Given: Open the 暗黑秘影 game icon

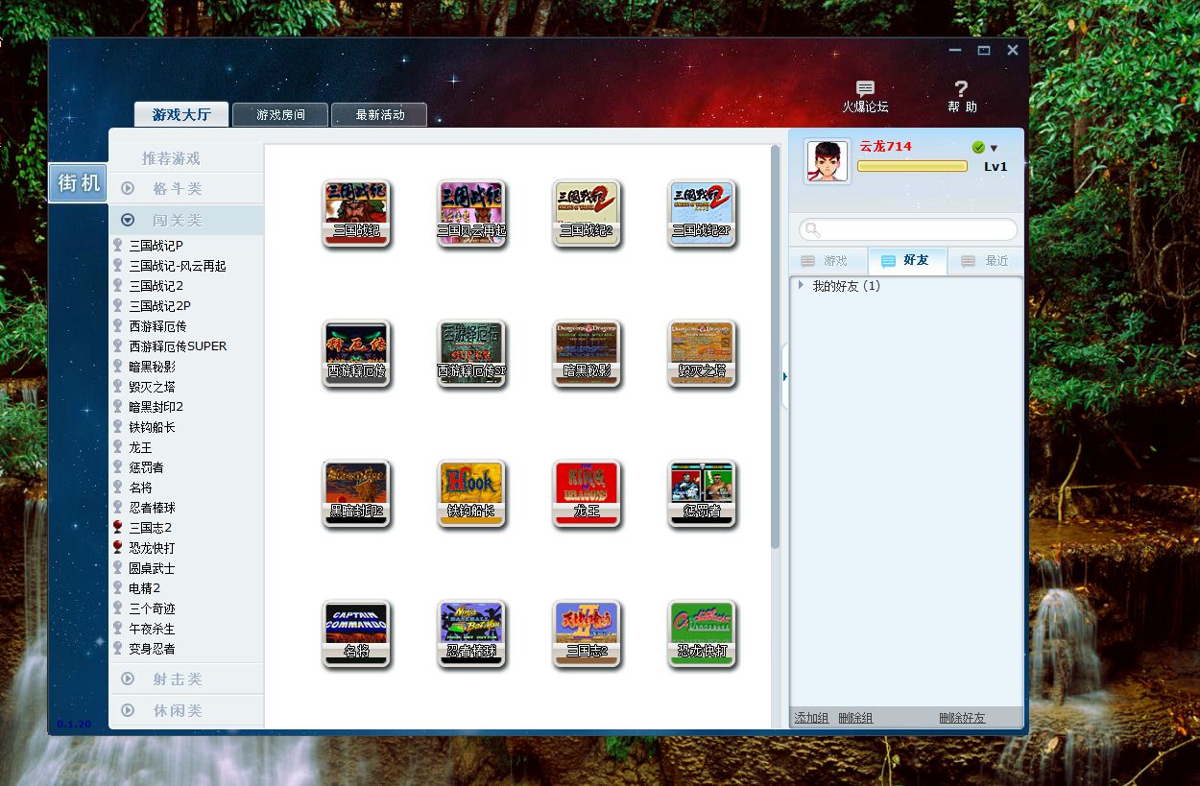Looking at the screenshot, I should [x=587, y=353].
